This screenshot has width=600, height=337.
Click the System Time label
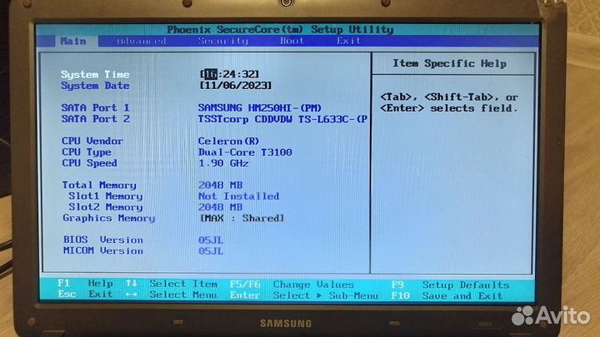point(95,75)
